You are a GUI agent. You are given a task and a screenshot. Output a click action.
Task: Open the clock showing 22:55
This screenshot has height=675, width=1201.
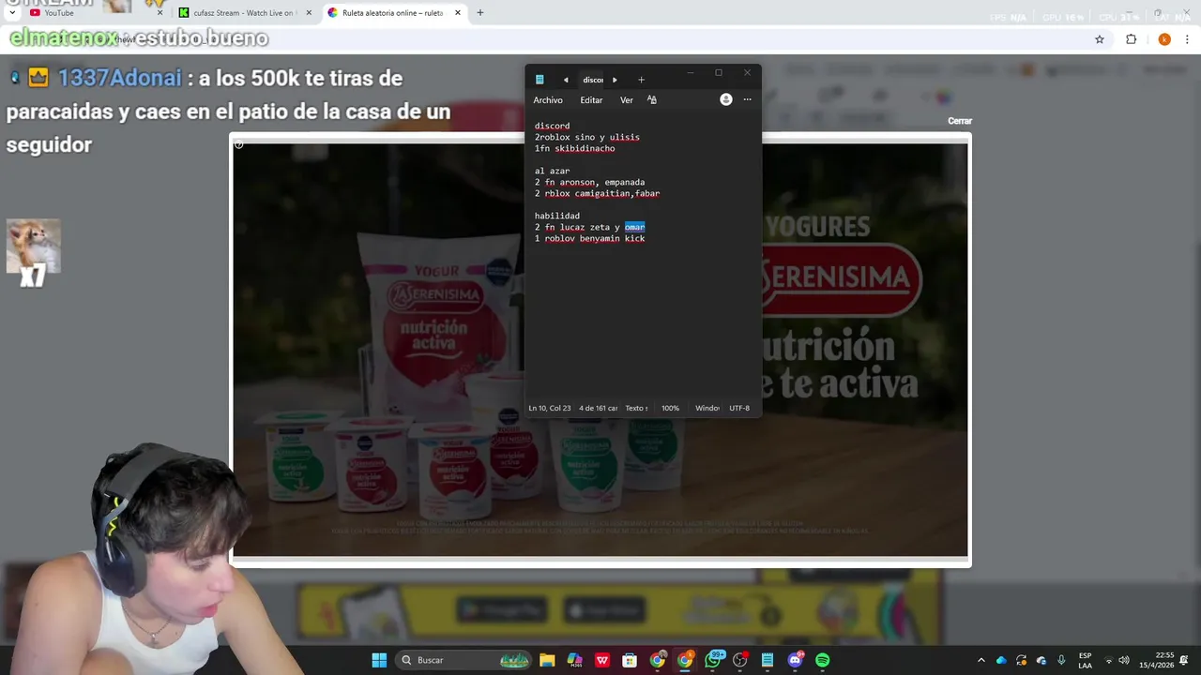pyautogui.click(x=1156, y=660)
